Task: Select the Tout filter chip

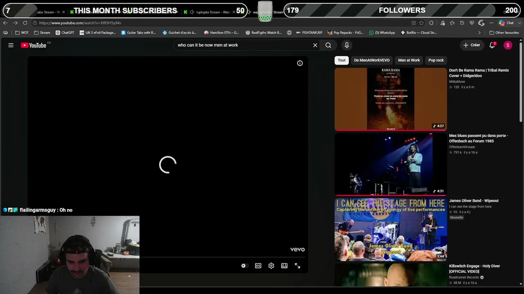Action: pos(341,60)
